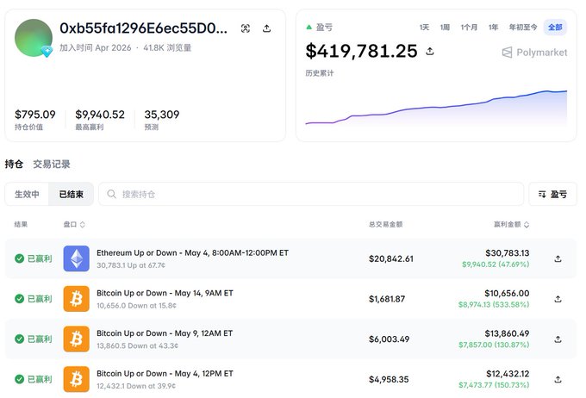Screen dimensions: 586x398
Task: Click 30,783.1 Up at 67.7¢ detail
Action: coord(131,265)
